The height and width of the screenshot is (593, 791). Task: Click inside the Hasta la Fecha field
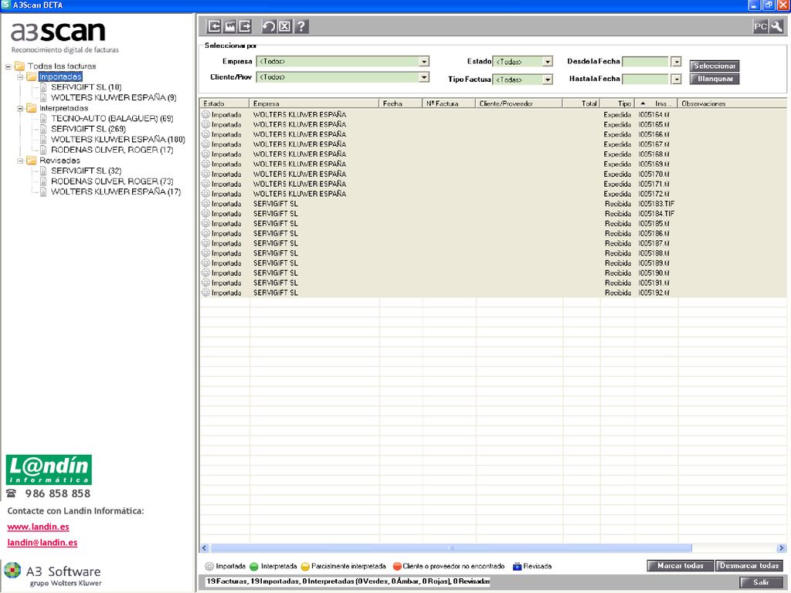point(645,80)
